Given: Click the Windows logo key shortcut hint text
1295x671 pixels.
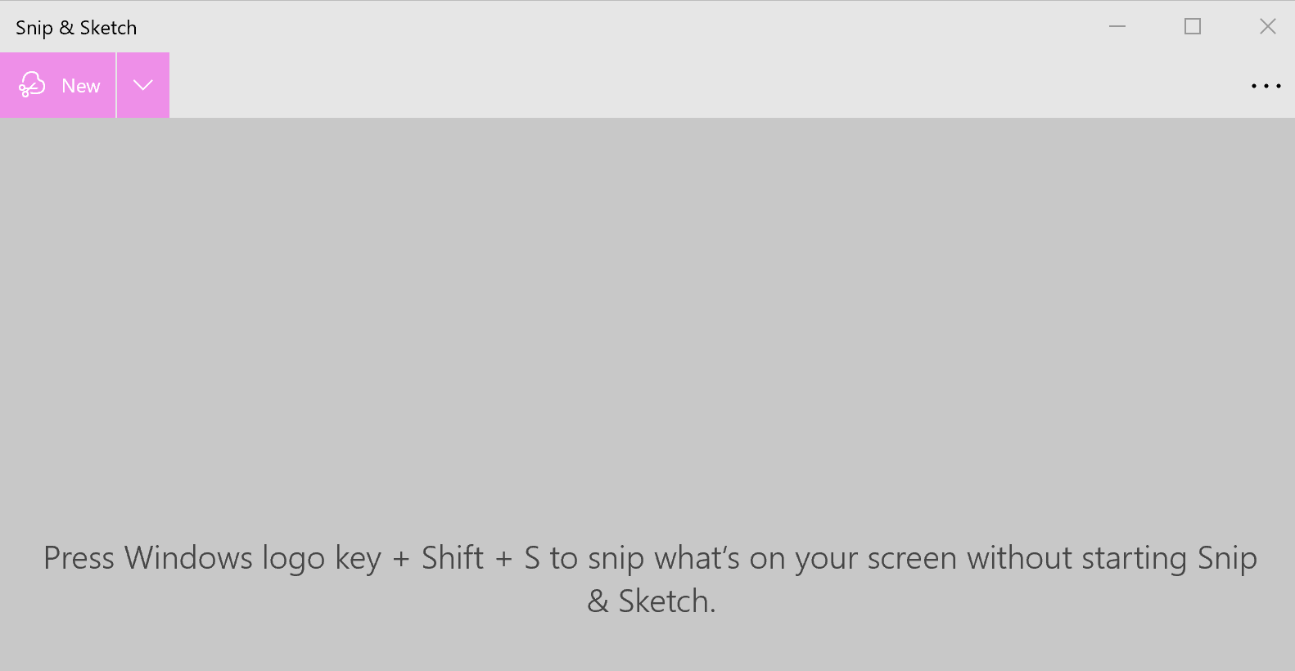Looking at the screenshot, I should click(650, 579).
